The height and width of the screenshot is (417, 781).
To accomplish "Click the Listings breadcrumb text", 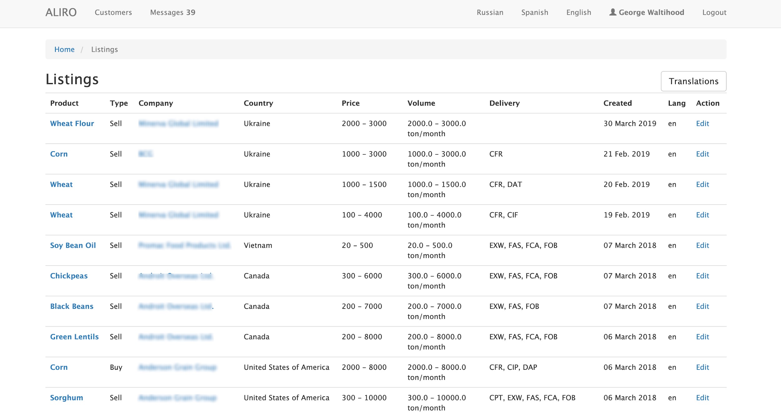I will 105,49.
